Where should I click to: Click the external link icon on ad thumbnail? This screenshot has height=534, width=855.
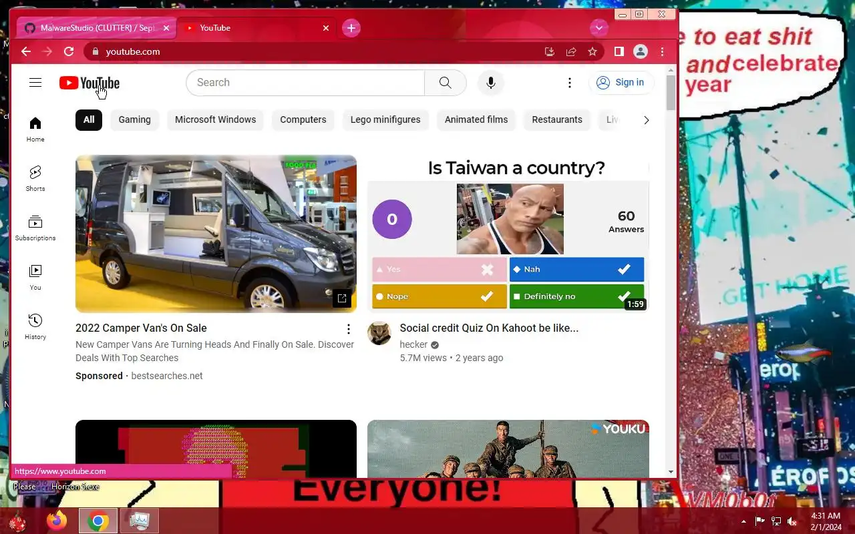pyautogui.click(x=342, y=298)
